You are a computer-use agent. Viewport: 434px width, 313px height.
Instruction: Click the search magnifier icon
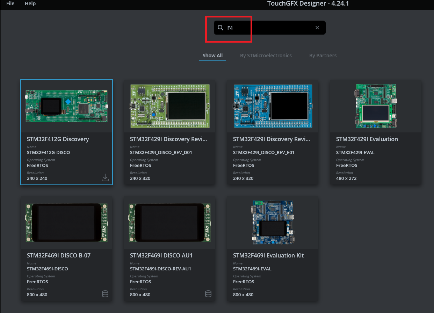pos(220,28)
